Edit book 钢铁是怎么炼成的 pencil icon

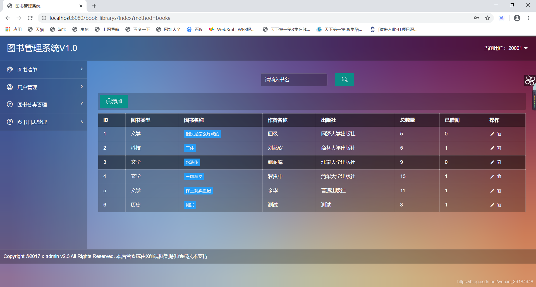[492, 134]
